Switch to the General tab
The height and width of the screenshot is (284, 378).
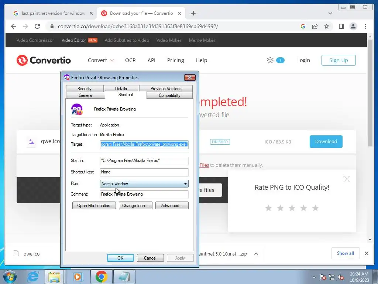[x=86, y=95]
